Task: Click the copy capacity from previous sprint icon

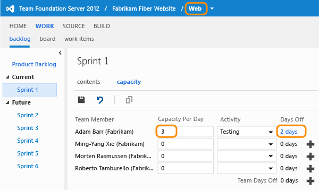Action: click(x=129, y=100)
